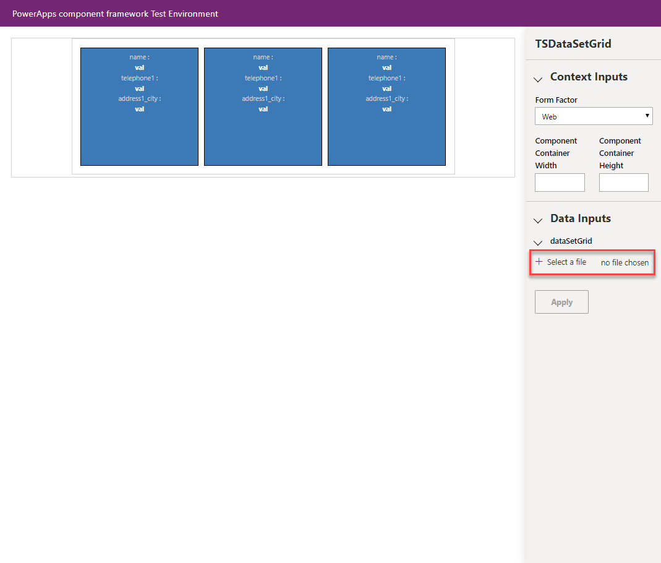This screenshot has width=661, height=563.
Task: Click the no file chosen label
Action: [625, 262]
